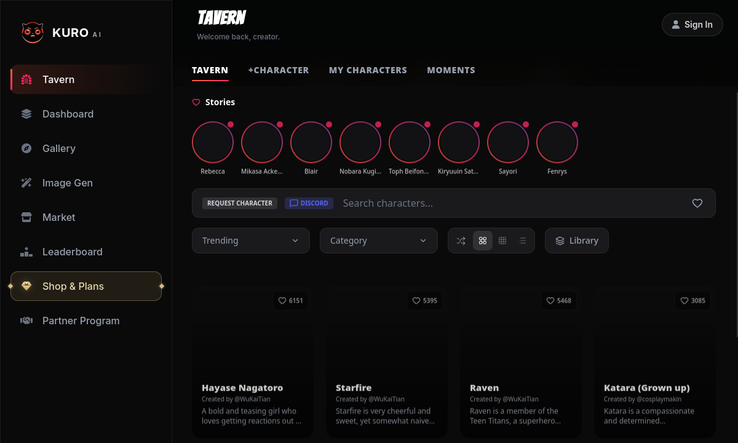Focus the Search characters field
The image size is (738, 443).
[x=510, y=203]
